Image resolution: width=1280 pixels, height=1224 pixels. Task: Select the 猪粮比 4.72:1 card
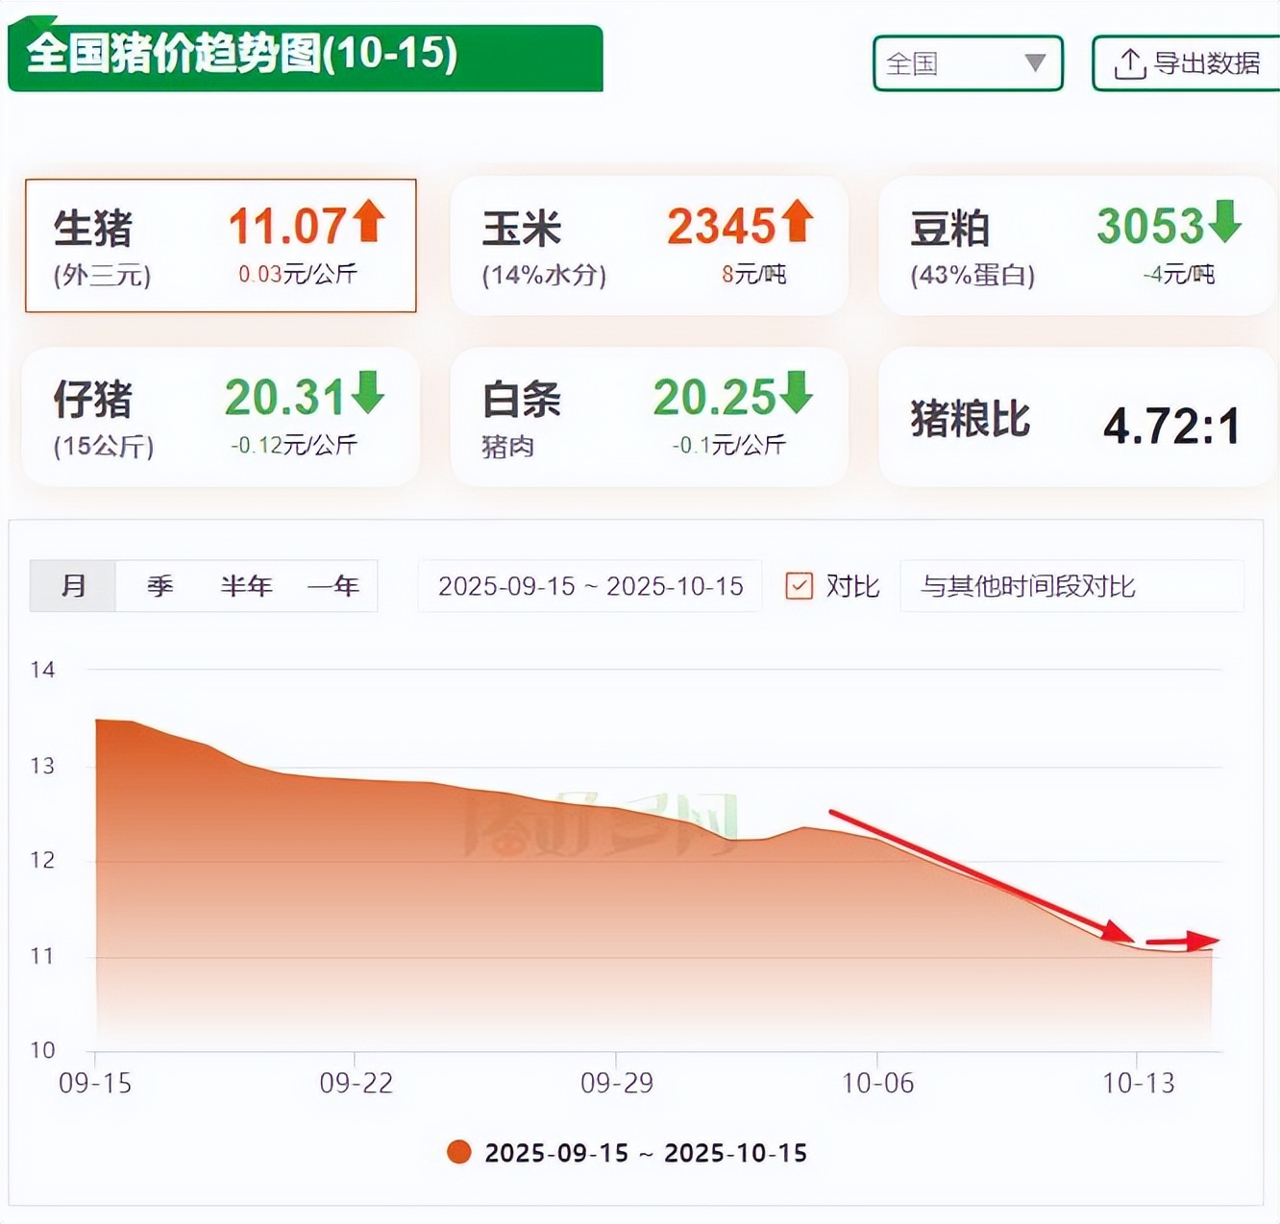pyautogui.click(x=1076, y=419)
